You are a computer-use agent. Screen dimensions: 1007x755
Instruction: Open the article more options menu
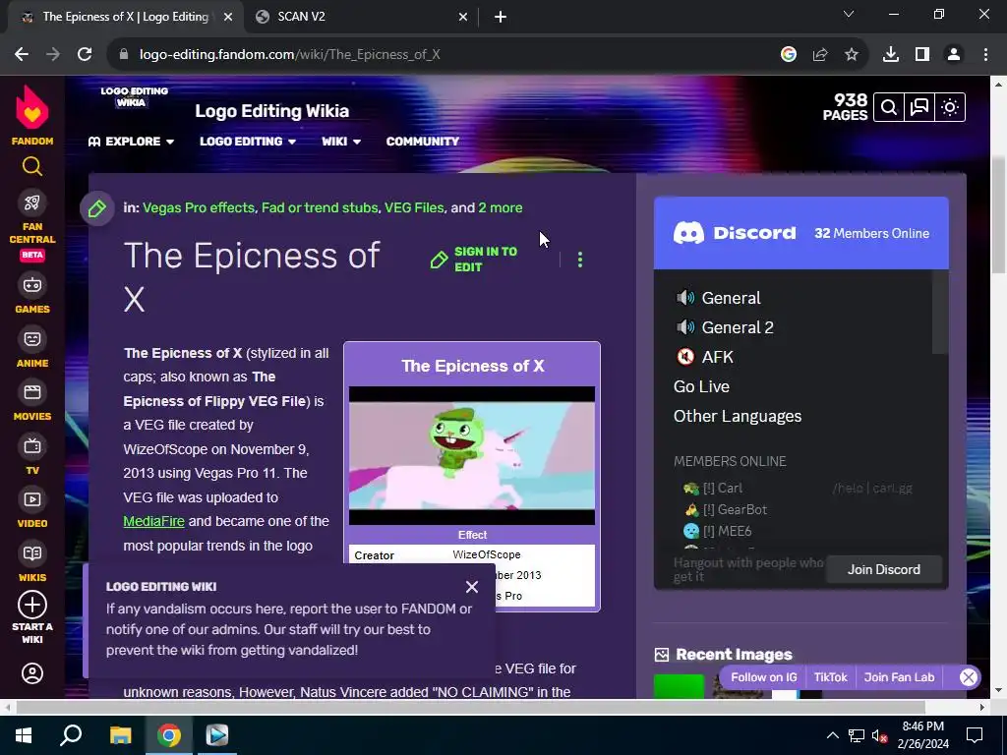click(580, 260)
